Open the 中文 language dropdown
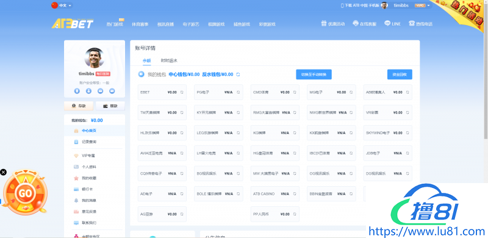 [x=62, y=5]
